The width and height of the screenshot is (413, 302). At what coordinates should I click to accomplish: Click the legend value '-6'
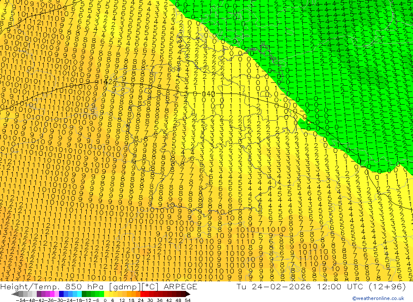(96, 300)
